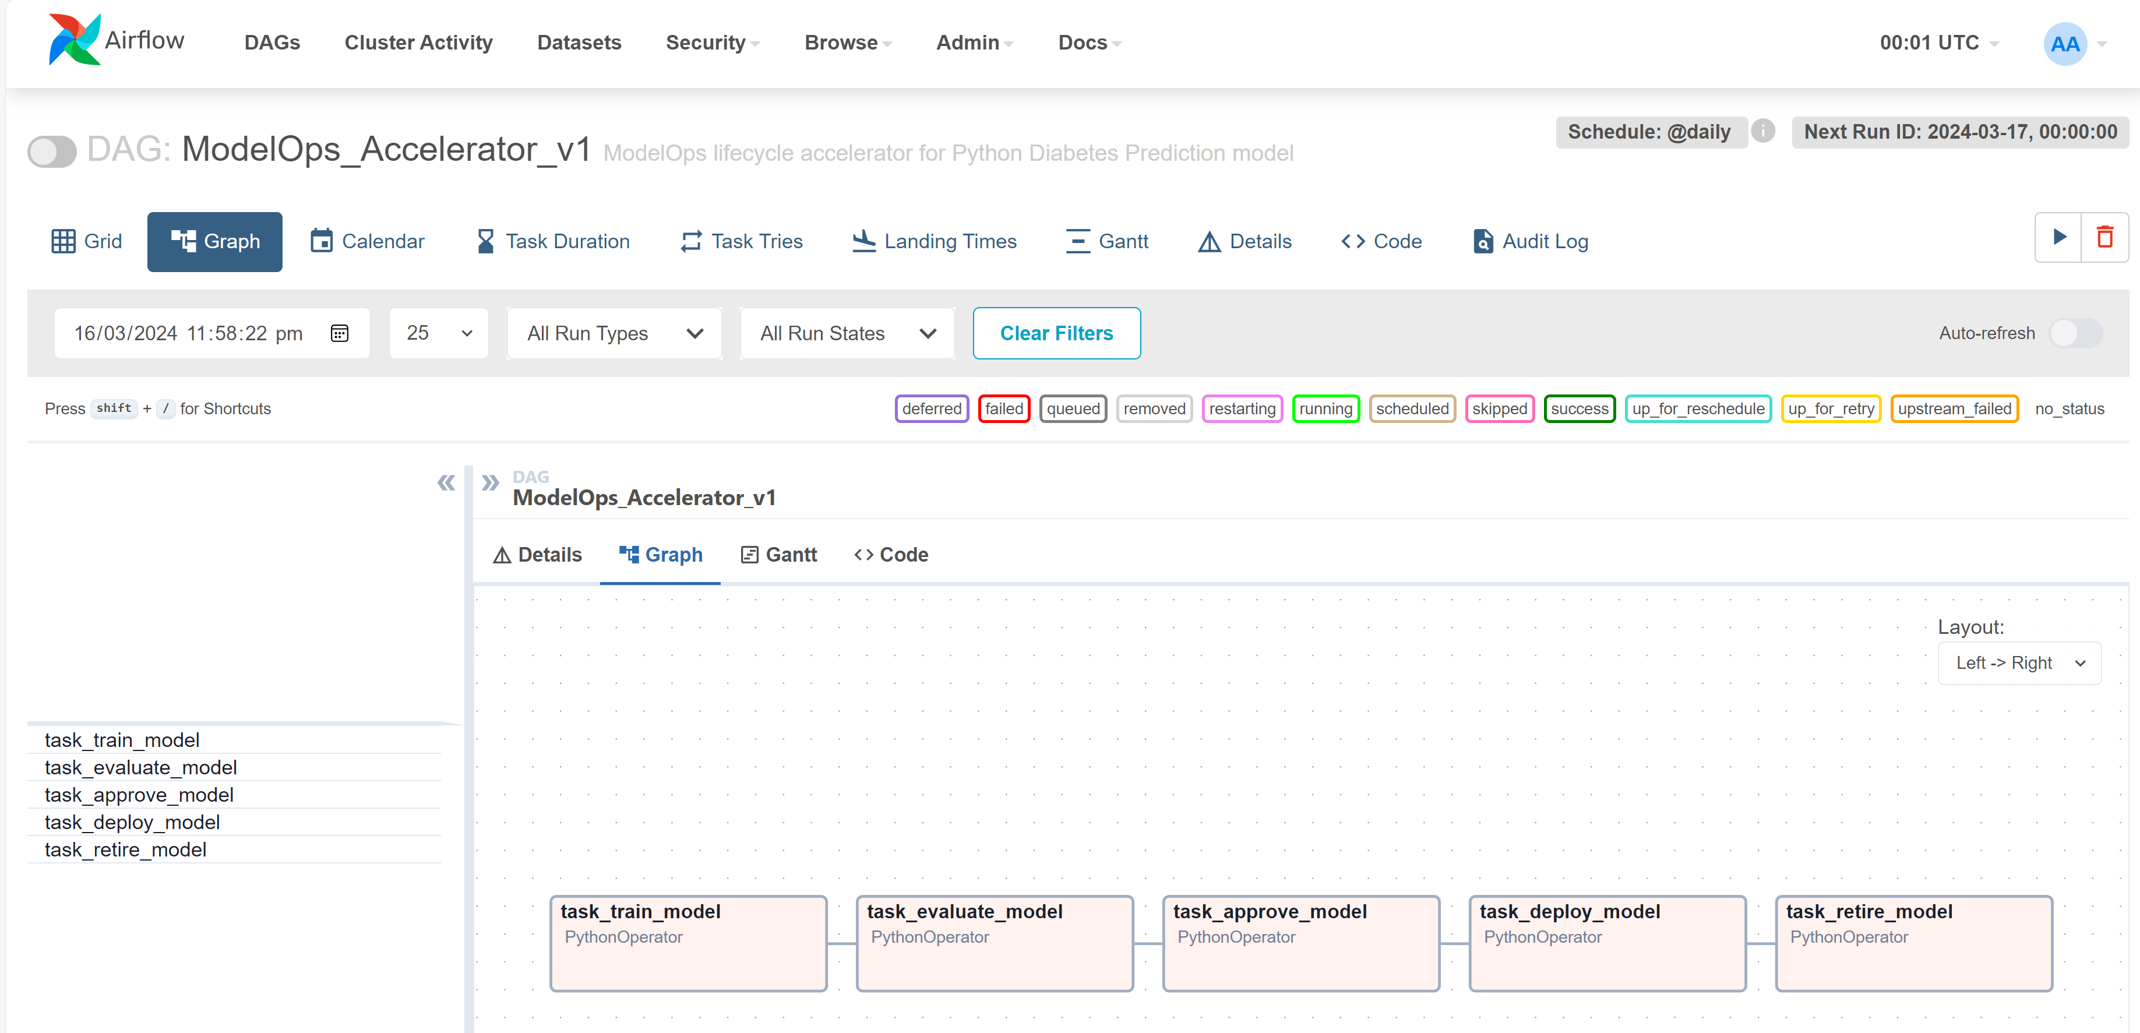Click the skipped status legend badge

1500,409
